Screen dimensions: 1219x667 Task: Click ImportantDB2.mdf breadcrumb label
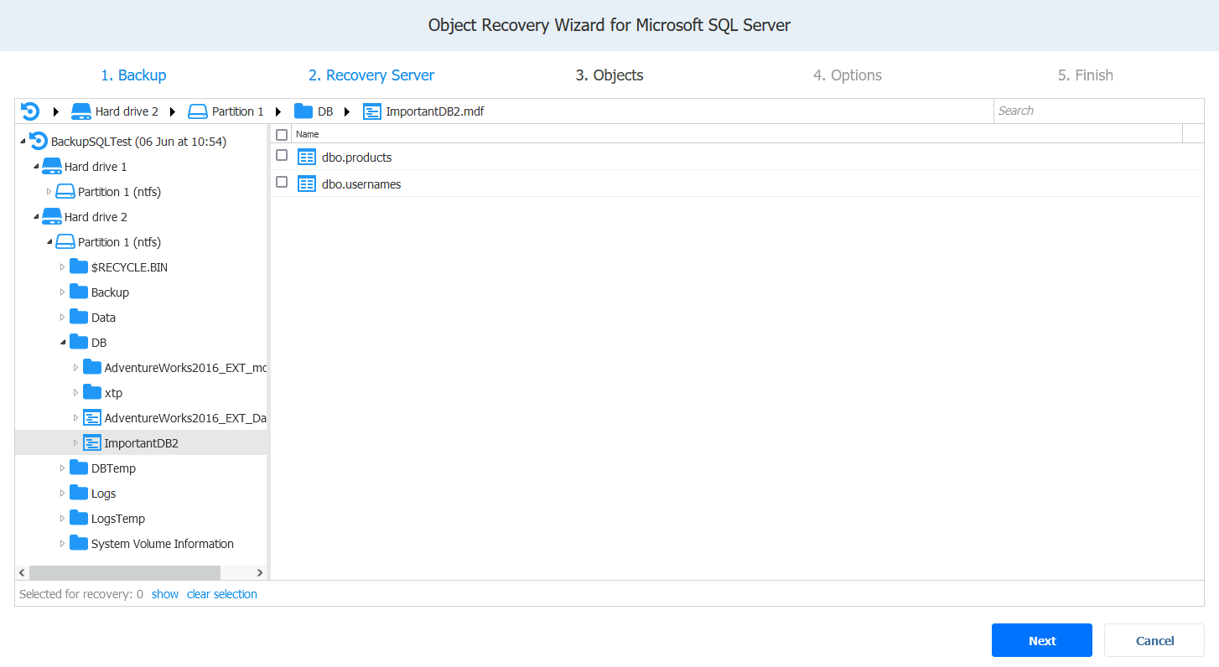pyautogui.click(x=435, y=111)
